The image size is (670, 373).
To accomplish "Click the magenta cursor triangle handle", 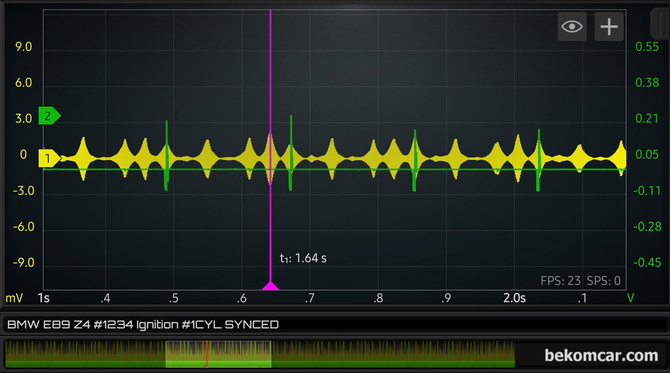I will (x=270, y=286).
